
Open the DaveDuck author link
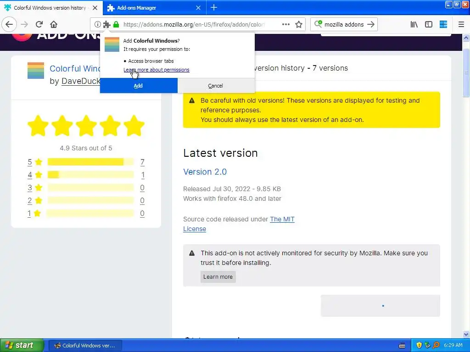81,81
